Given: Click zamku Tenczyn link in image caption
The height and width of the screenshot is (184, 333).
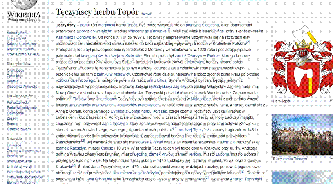Looking at the screenshot, I should click(294, 159).
